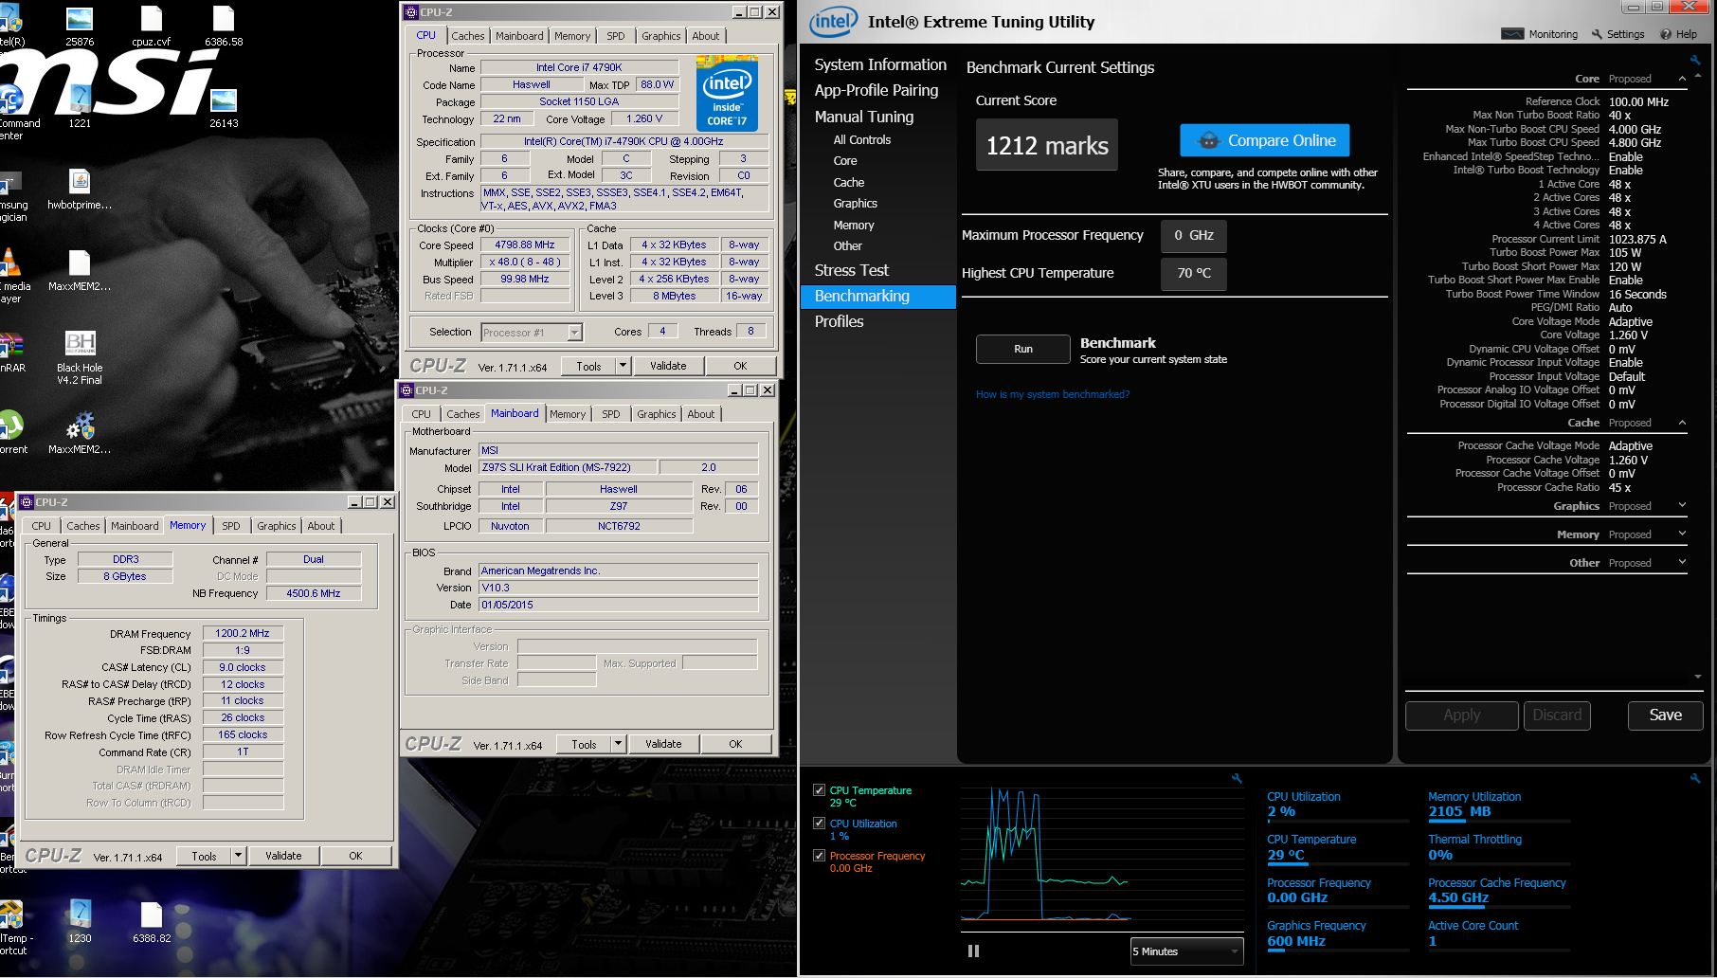Click the wrench icon in monitoring graph panel

[1237, 778]
